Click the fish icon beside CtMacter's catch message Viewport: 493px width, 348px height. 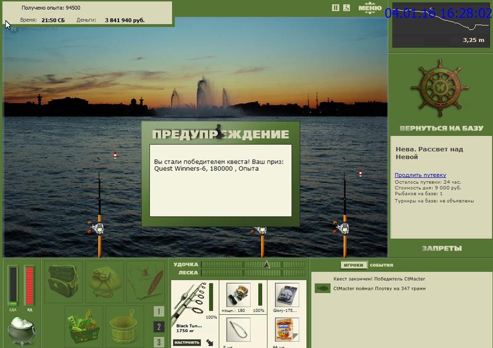[x=322, y=288]
